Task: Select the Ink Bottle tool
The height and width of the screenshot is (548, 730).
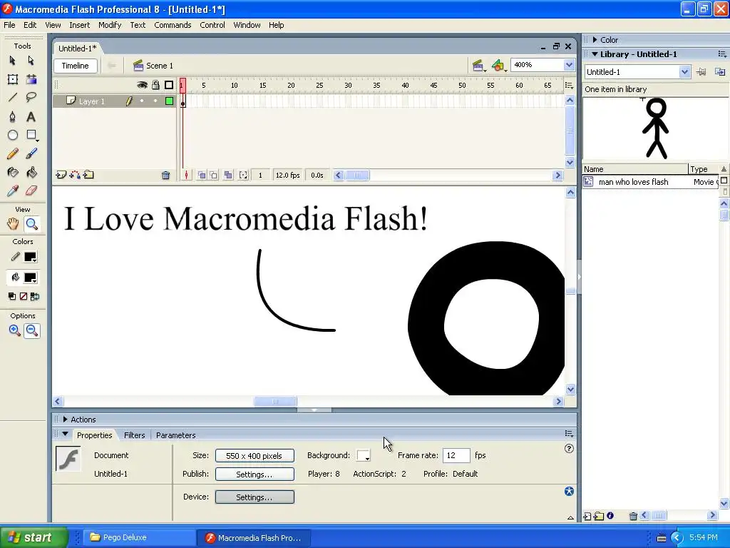Action: pyautogui.click(x=13, y=173)
